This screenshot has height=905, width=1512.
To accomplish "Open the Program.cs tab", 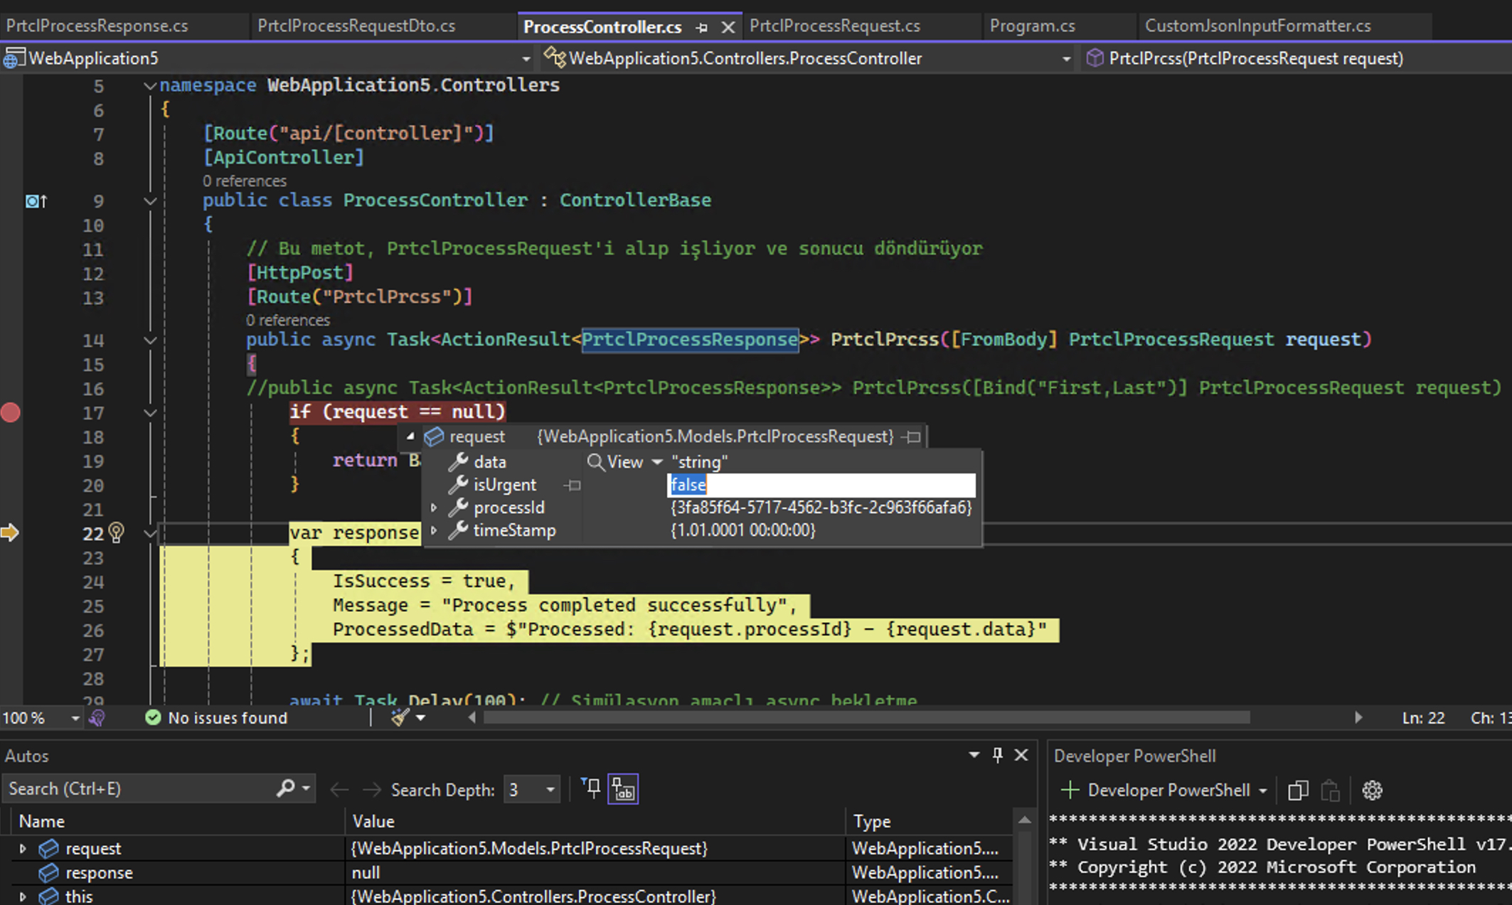I will [x=1032, y=26].
